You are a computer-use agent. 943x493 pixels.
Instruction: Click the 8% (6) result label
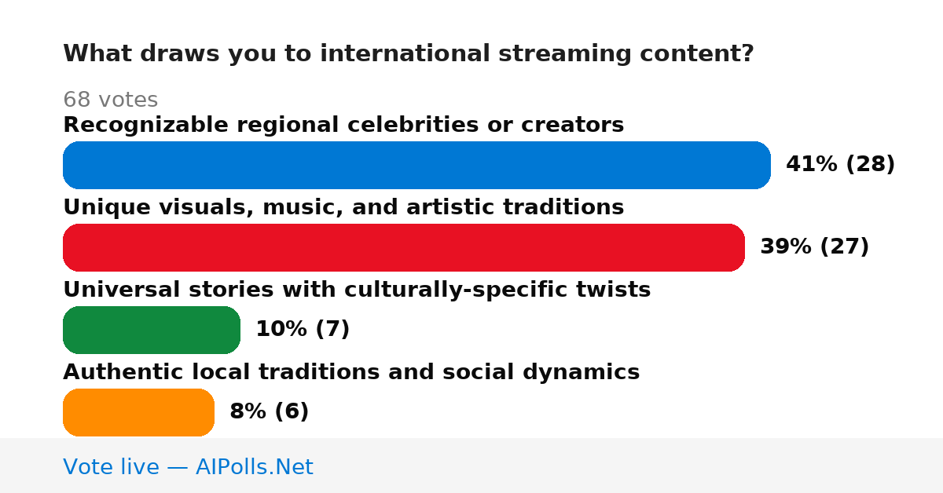point(269,411)
